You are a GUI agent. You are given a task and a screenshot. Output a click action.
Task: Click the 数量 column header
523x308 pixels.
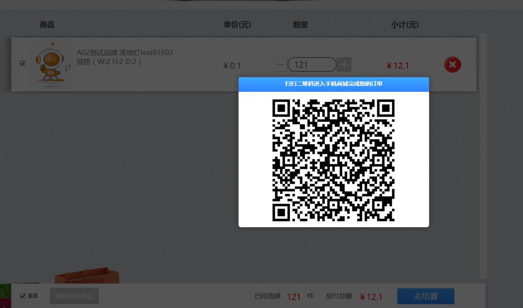click(300, 25)
